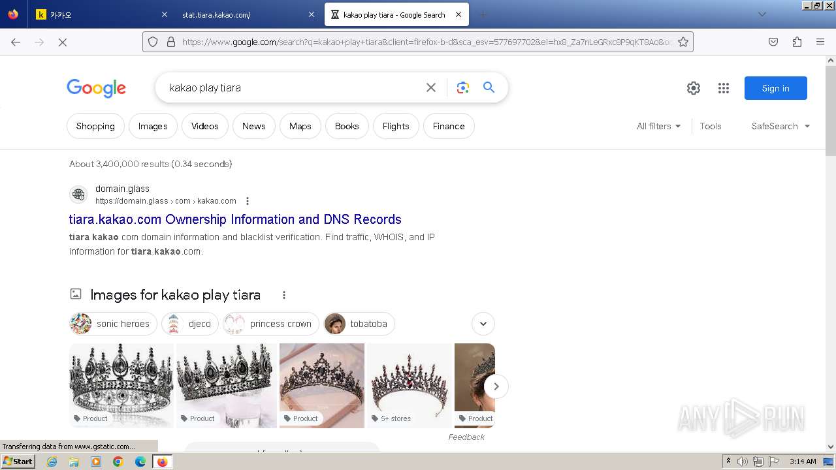
Task: Open the Extensions puzzle icon
Action: coord(797,42)
